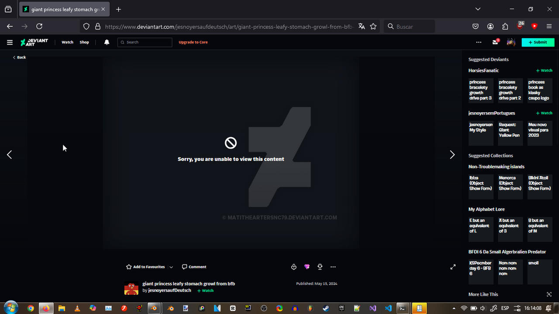Watch jesnoyersemPortugues

[x=544, y=113]
